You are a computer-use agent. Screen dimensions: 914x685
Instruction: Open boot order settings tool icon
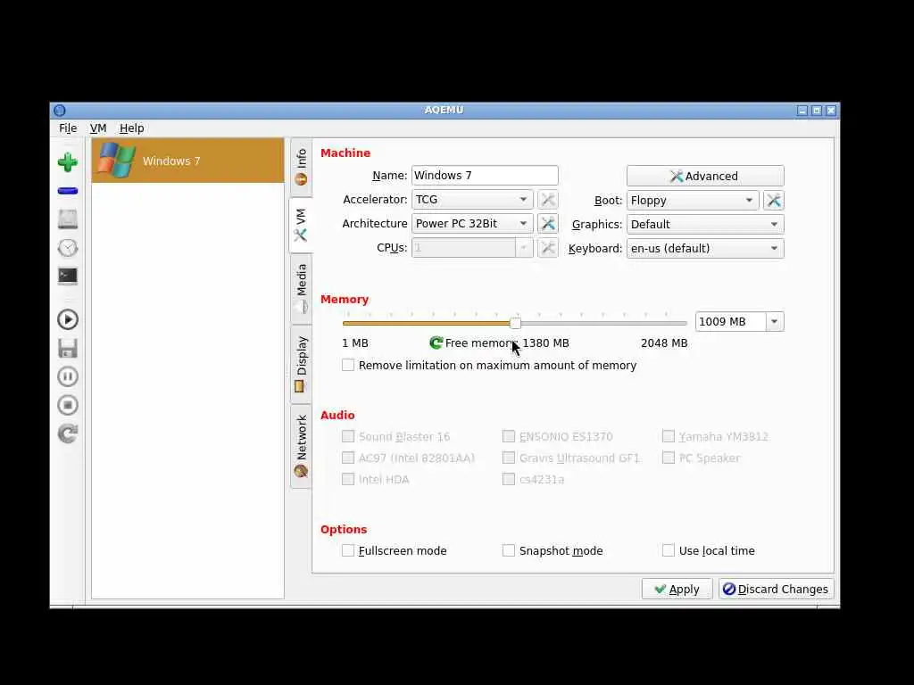[774, 201]
